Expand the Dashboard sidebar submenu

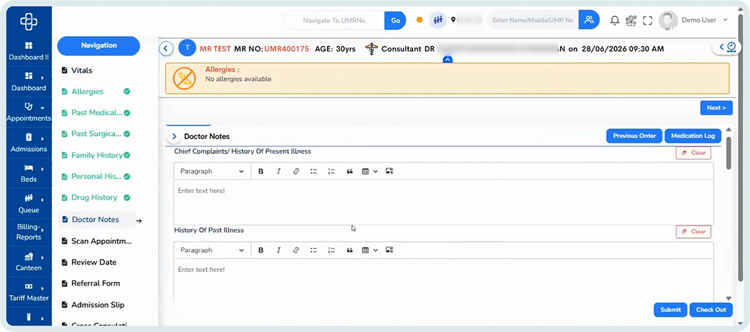42,78
